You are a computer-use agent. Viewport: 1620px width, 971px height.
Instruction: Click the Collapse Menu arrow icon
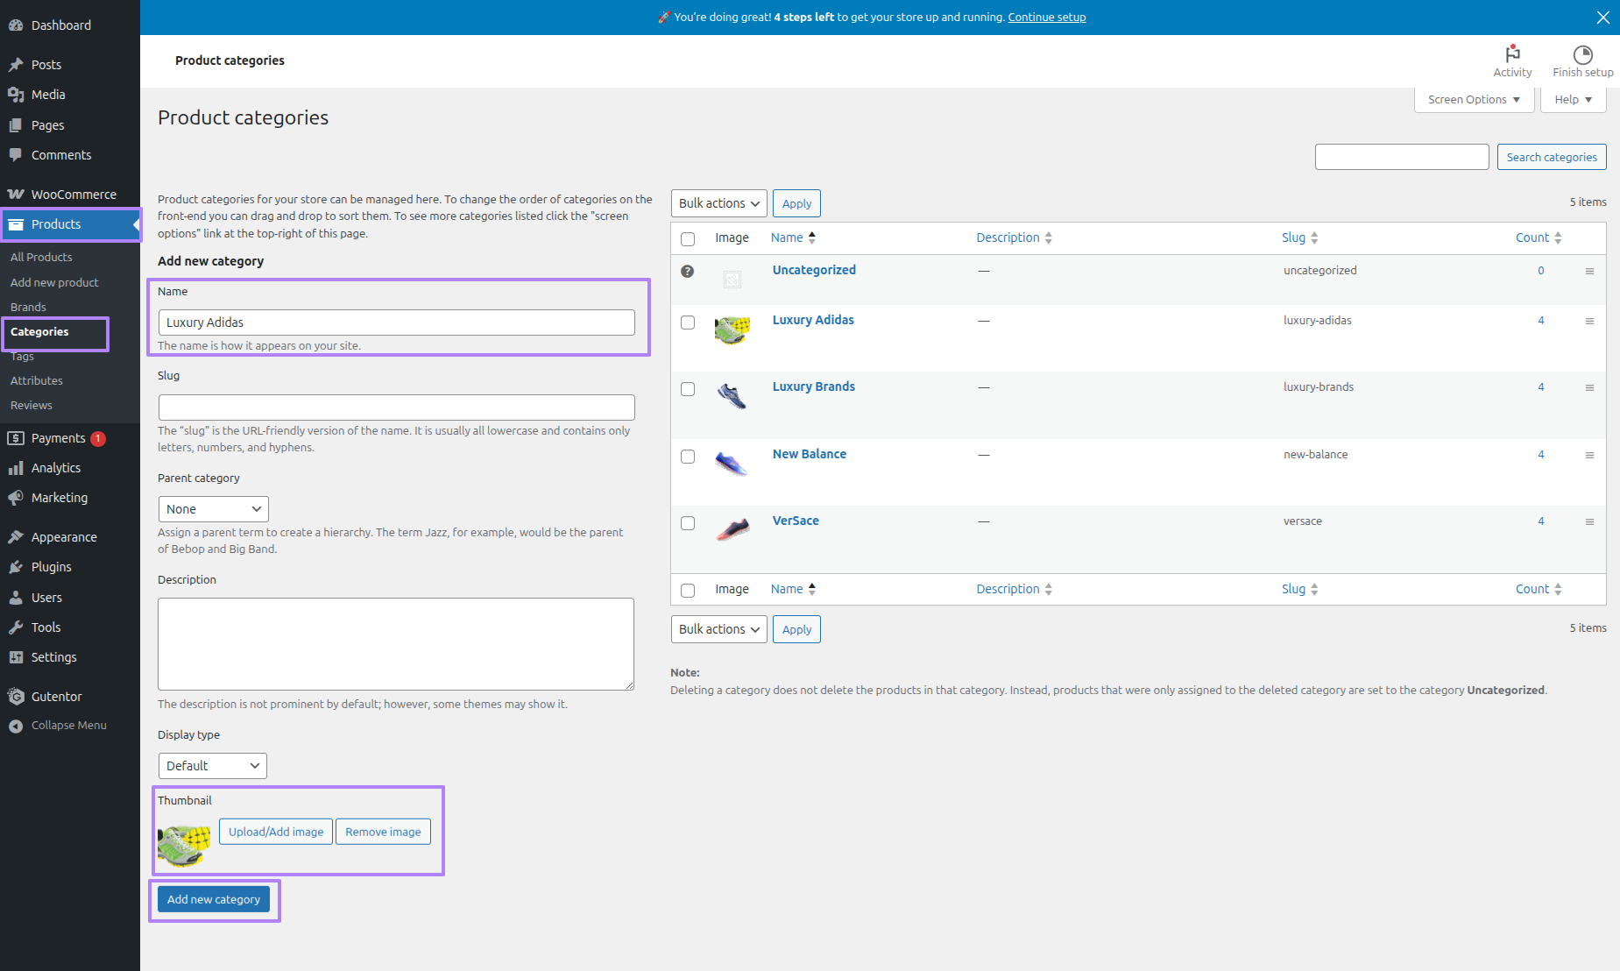16,726
